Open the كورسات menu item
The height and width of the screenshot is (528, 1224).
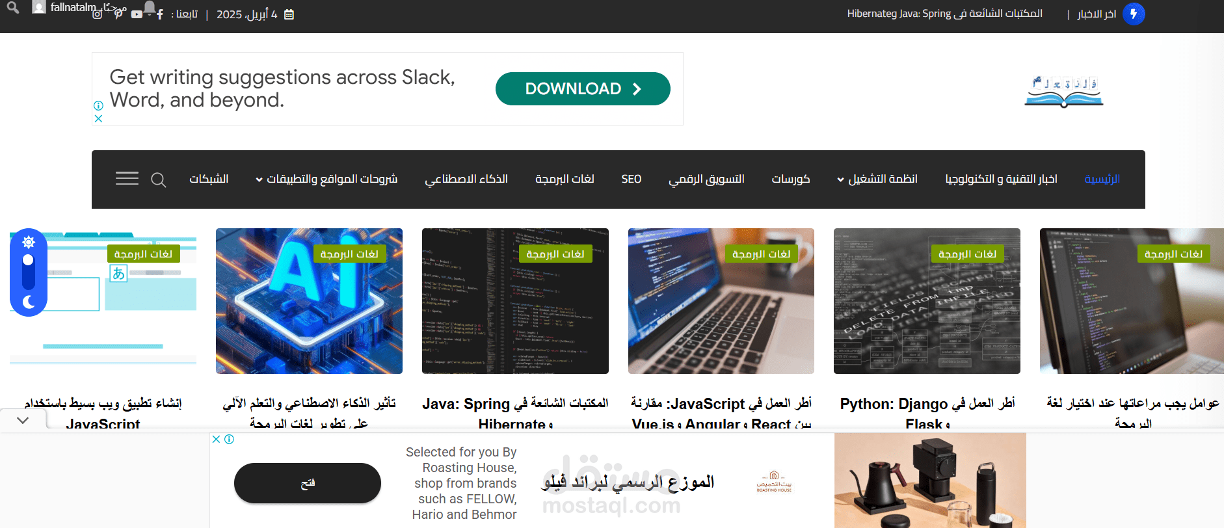click(791, 179)
